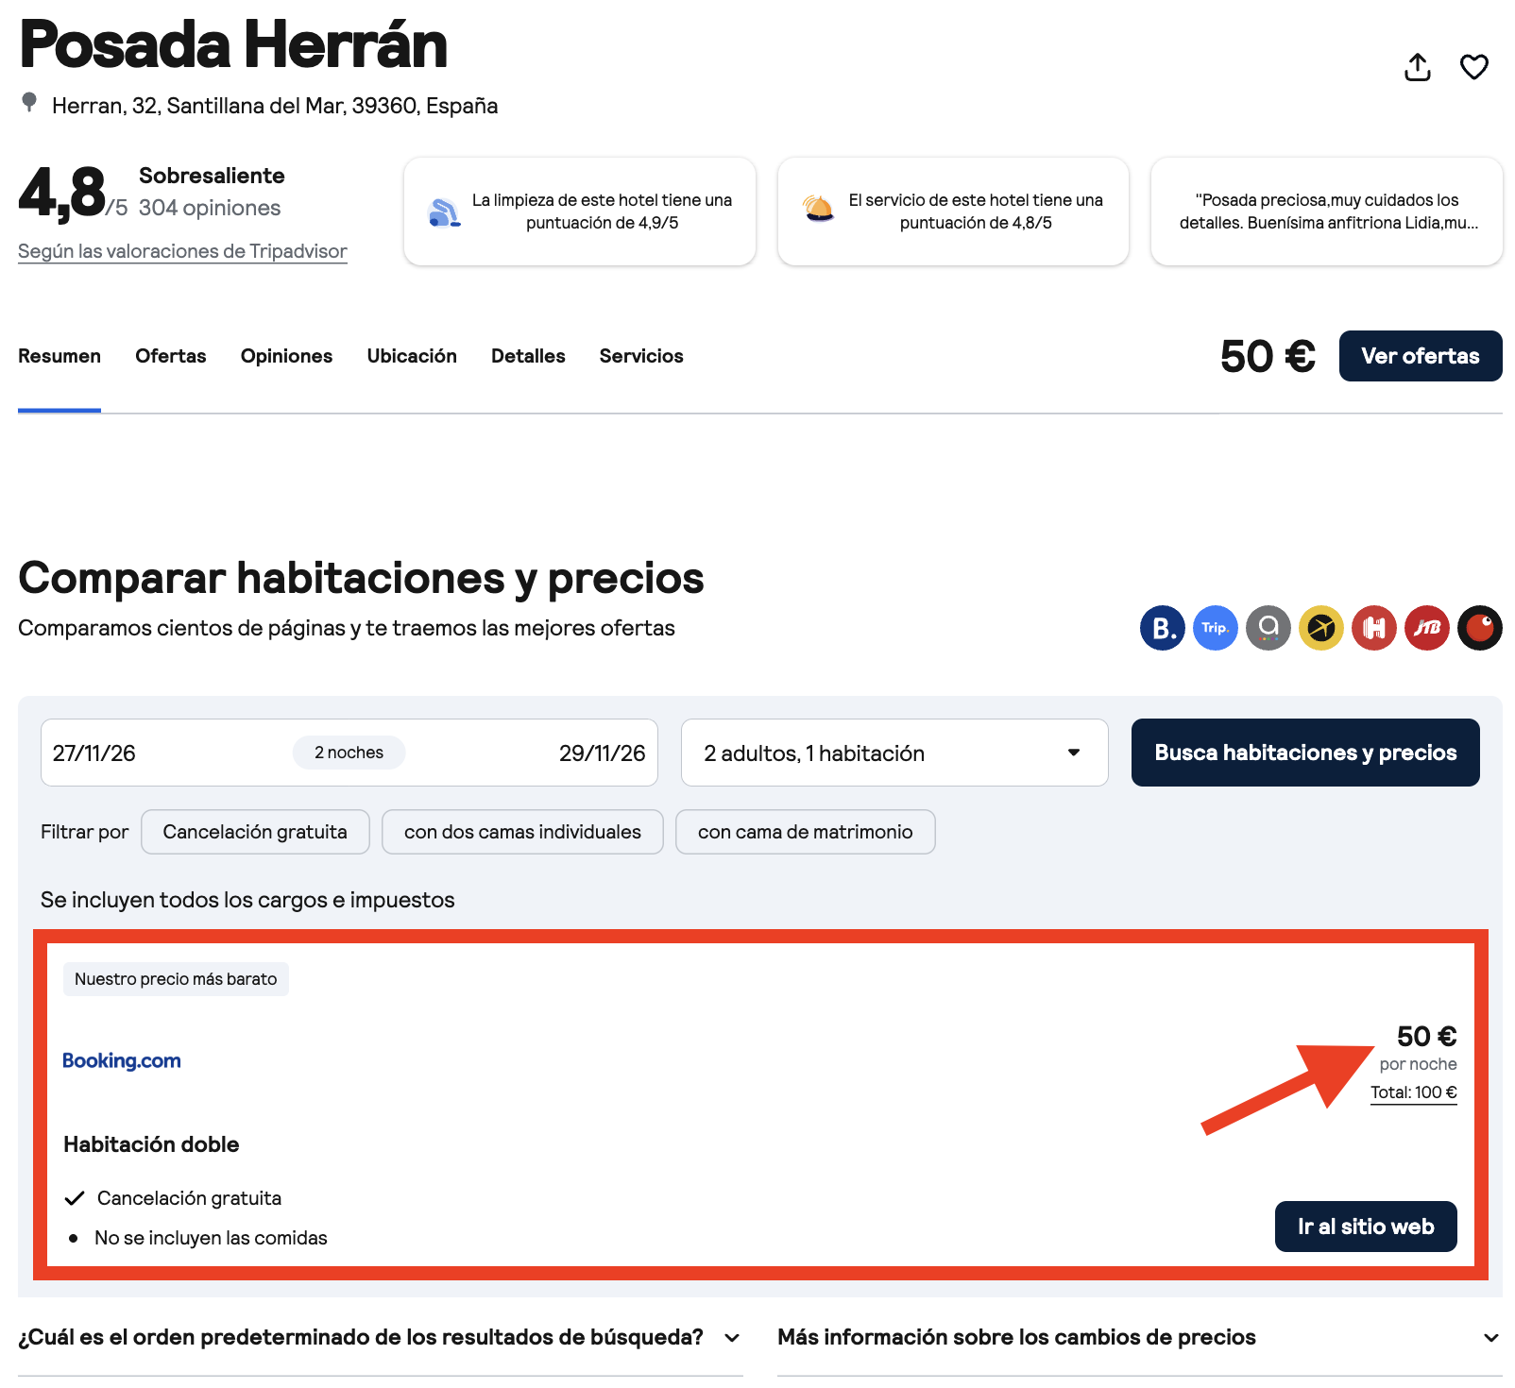The image size is (1515, 1388).
Task: Expand the default search results order question
Action: (x=380, y=1337)
